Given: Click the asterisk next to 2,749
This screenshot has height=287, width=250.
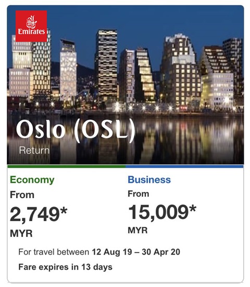Looking at the screenshot, I should [x=64, y=210].
